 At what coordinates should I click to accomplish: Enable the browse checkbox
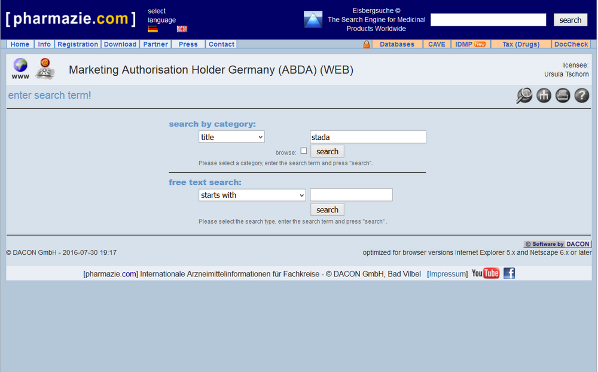304,150
